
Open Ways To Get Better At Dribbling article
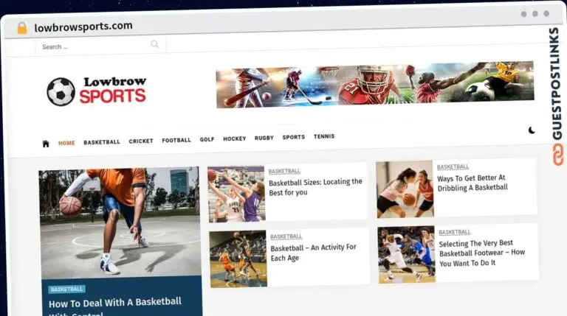coord(472,183)
